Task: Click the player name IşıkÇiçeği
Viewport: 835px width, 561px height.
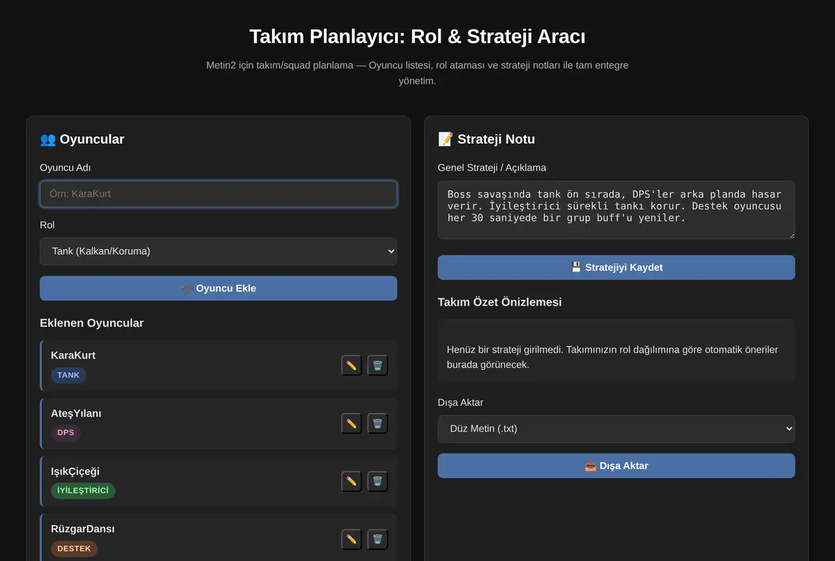Action: point(75,471)
